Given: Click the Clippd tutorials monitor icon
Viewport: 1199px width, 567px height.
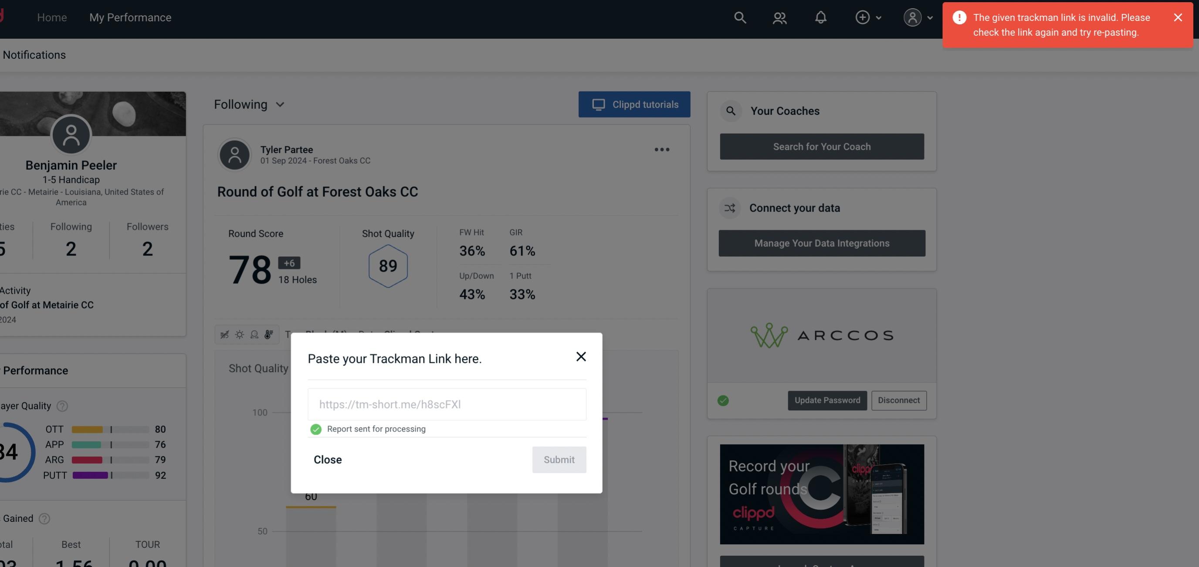Looking at the screenshot, I should coord(598,104).
